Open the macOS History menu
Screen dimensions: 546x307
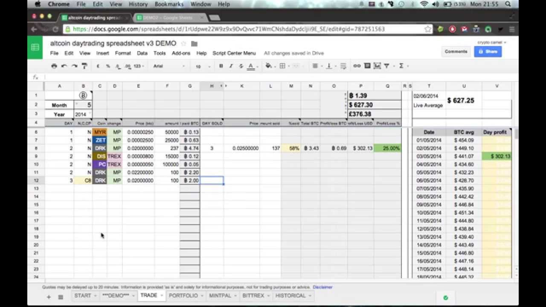coord(138,4)
